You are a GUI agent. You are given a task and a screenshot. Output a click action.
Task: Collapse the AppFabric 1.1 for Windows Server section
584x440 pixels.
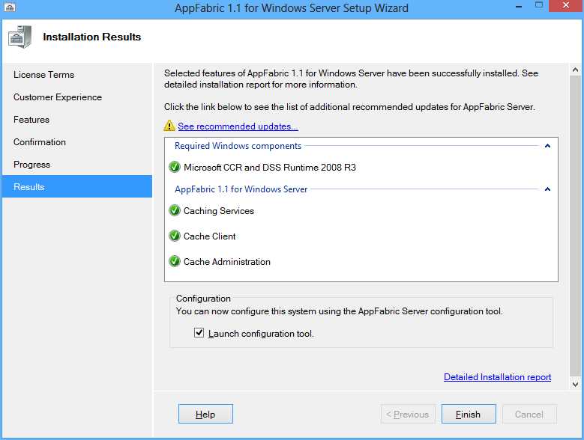[x=547, y=189]
